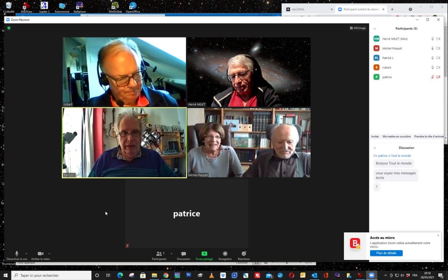Click Prendre le rôle d'animateur button

[x=429, y=136]
